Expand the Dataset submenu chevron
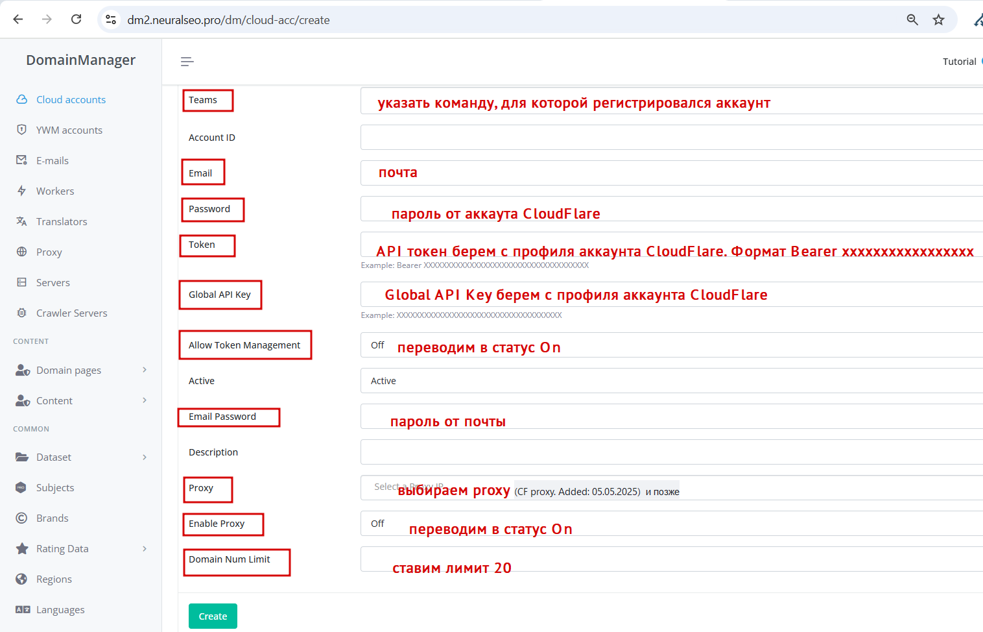This screenshot has height=632, width=983. pos(145,457)
